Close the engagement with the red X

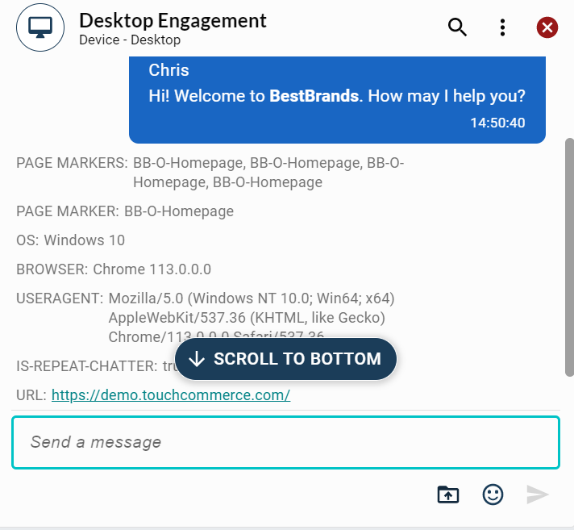tap(547, 27)
